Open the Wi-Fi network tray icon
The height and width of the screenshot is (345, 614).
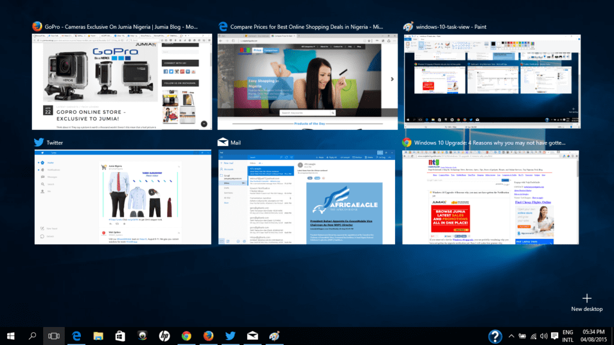pyautogui.click(x=533, y=336)
